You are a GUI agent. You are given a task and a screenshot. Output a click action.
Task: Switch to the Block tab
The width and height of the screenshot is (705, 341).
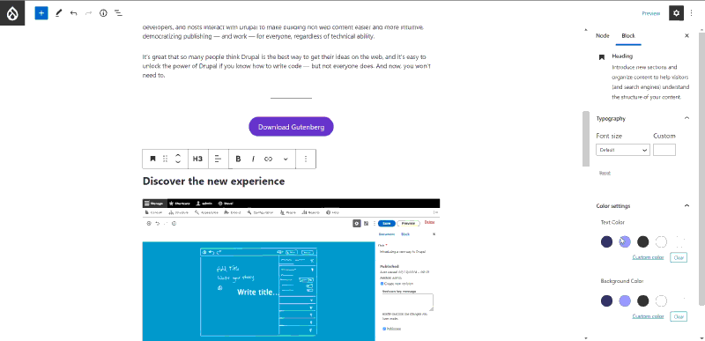628,35
